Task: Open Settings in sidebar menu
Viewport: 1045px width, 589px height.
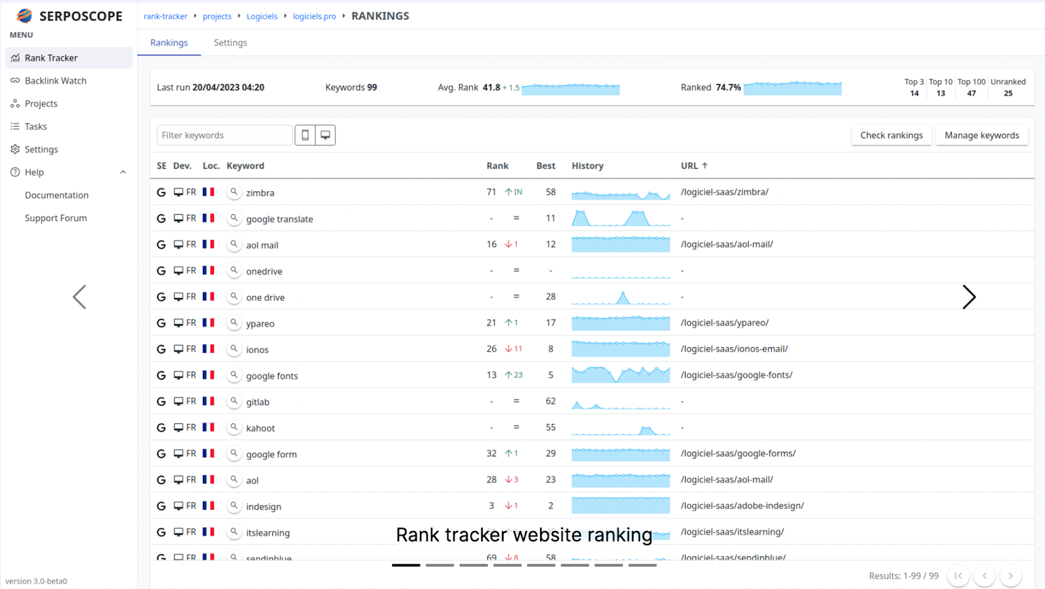Action: [69, 149]
